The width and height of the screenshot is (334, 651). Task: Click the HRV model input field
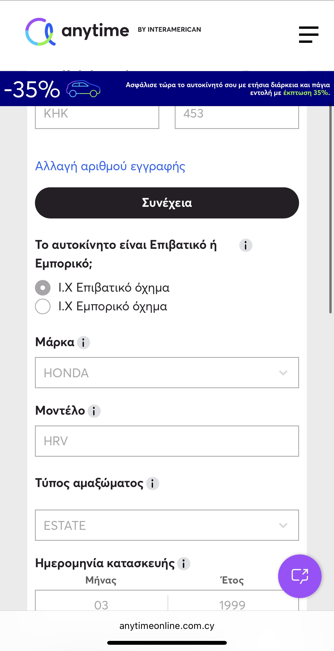167,441
